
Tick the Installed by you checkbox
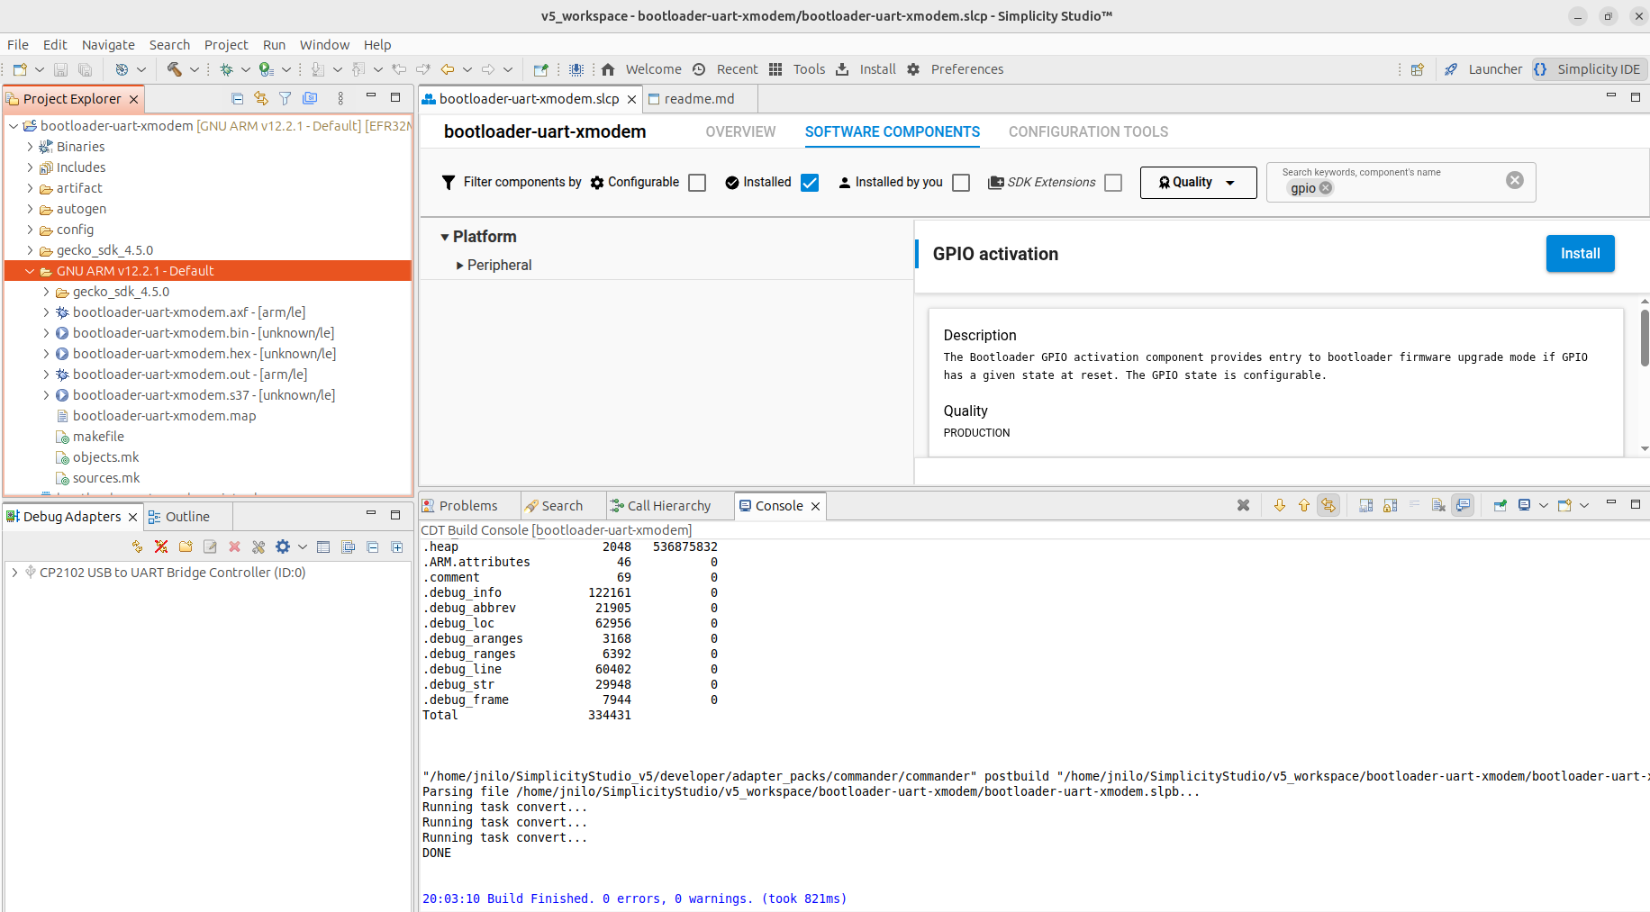point(961,183)
